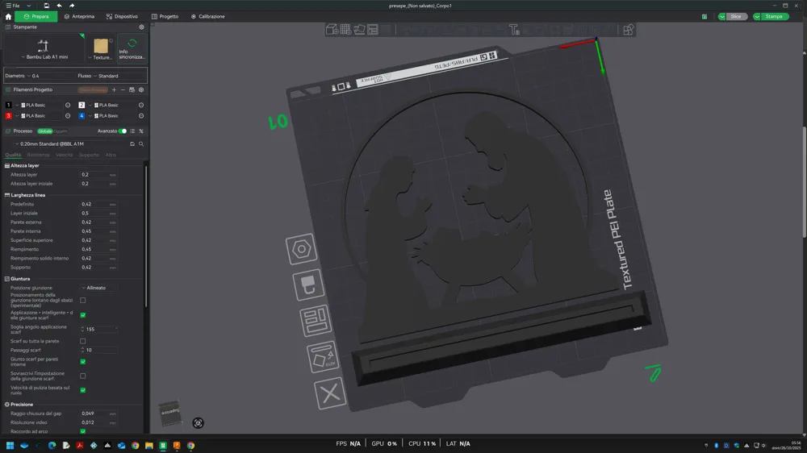Open the setting overrides list icon in Processo
Screen dimensions: 807x453
pyautogui.click(x=132, y=131)
